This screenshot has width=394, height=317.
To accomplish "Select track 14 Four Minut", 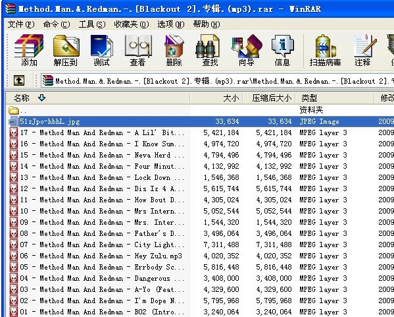I will pos(200,166).
